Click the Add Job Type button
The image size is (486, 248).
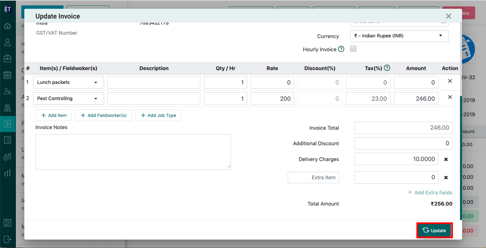158,115
